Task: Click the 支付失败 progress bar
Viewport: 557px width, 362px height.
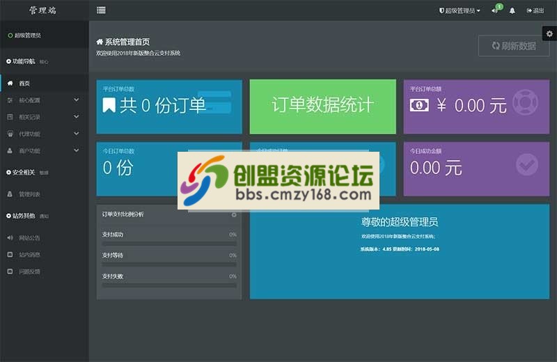Action: [169, 285]
